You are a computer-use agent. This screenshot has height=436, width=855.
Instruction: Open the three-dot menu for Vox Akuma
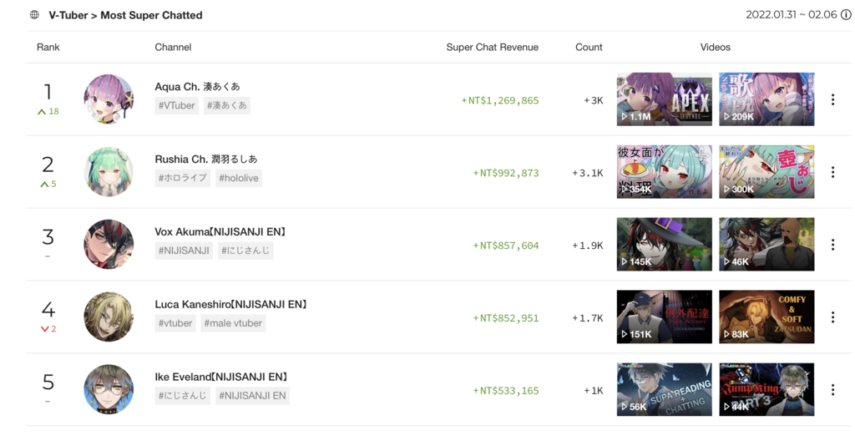(x=832, y=245)
